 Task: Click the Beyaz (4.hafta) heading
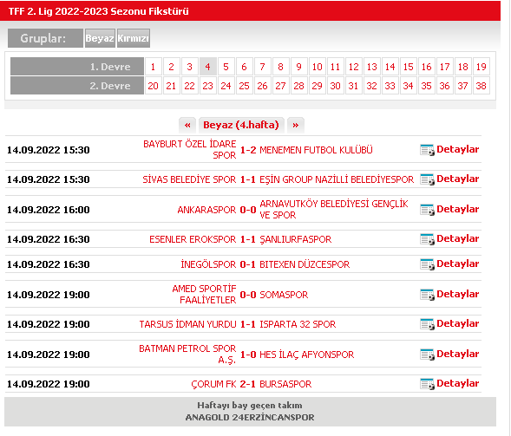click(x=241, y=125)
